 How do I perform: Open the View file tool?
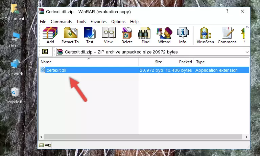109,35
